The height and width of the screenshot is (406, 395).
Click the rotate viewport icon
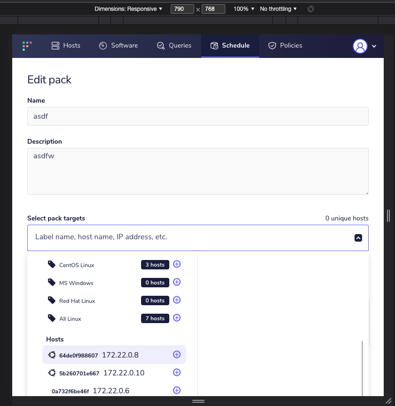point(311,9)
